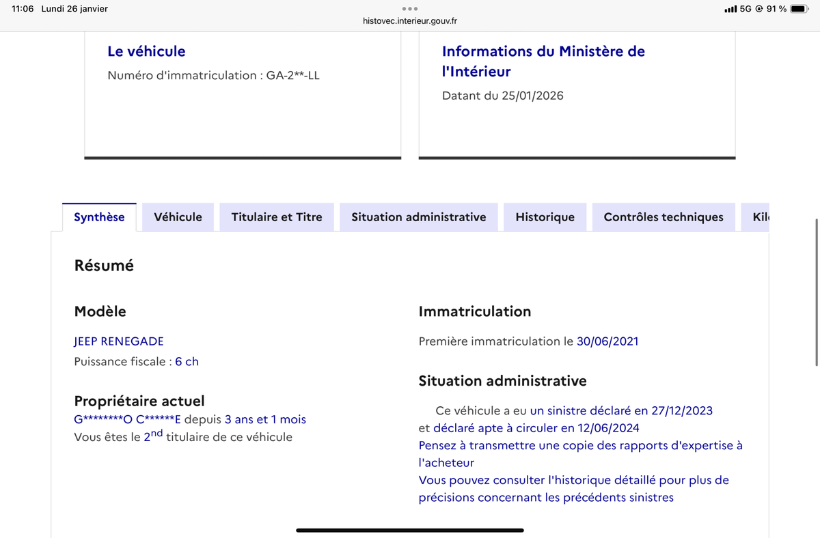Image resolution: width=820 pixels, height=538 pixels.
Task: Switch to the Historique tab
Action: click(x=545, y=217)
